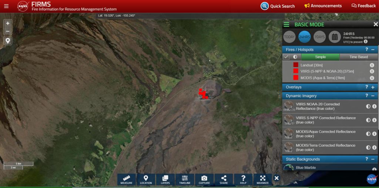The height and width of the screenshot is (188, 379).
Task: Open the Timeline tool
Action: click(185, 180)
